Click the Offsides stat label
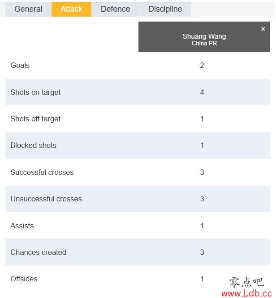The height and width of the screenshot is (298, 276). click(24, 279)
